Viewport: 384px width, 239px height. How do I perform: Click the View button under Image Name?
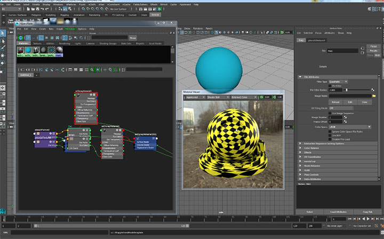click(x=364, y=102)
